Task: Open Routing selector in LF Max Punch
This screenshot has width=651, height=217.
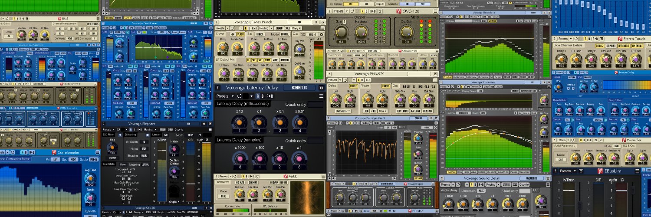Action: tap(264, 28)
